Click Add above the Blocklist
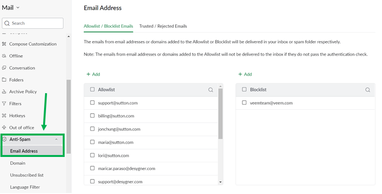The height and width of the screenshot is (194, 382). tap(245, 74)
